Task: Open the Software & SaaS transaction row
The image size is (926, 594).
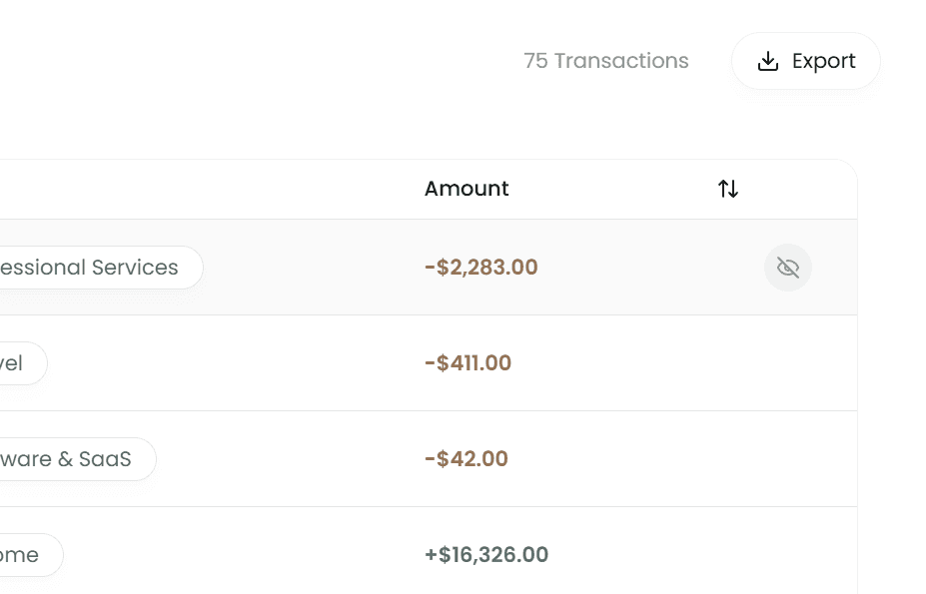Action: click(x=649, y=459)
